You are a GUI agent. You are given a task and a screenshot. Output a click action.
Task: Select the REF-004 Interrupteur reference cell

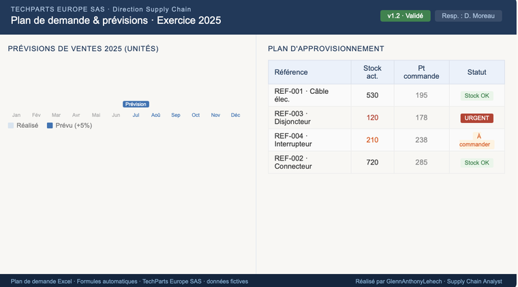tap(309, 140)
